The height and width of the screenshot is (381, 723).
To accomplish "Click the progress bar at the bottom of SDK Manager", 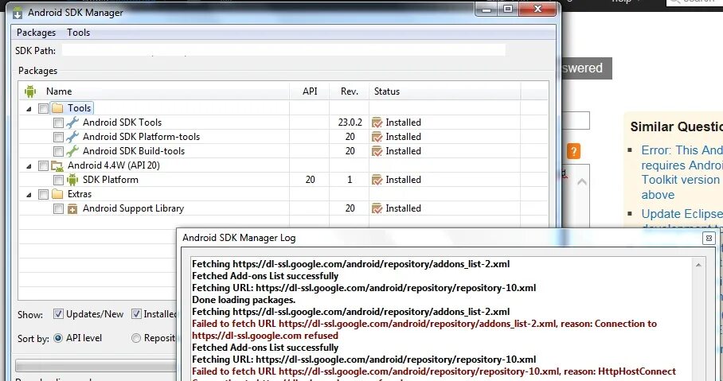I will coord(96,366).
